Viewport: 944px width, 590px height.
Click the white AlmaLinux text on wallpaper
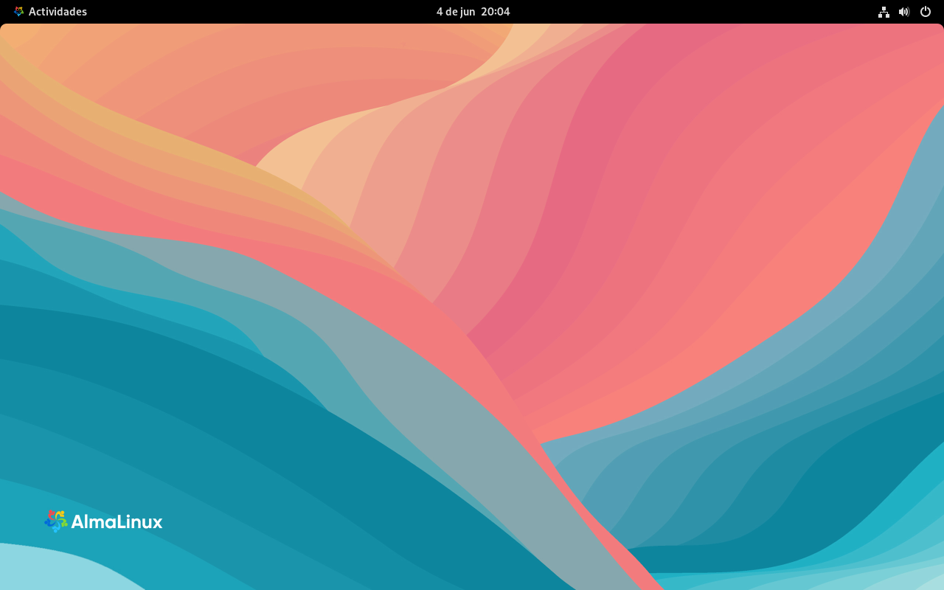(x=117, y=522)
